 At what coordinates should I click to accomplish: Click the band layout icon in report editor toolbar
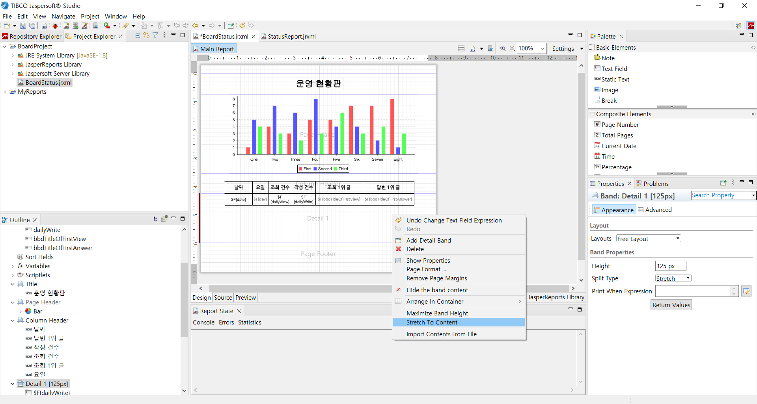tap(461, 48)
